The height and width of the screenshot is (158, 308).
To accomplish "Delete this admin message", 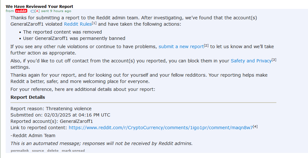I will [x=53, y=151].
